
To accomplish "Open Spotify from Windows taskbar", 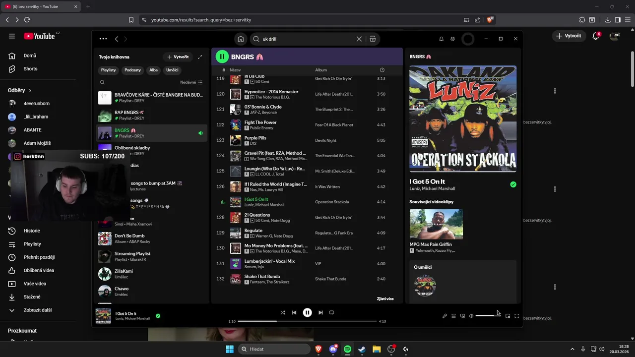I will (x=347, y=349).
